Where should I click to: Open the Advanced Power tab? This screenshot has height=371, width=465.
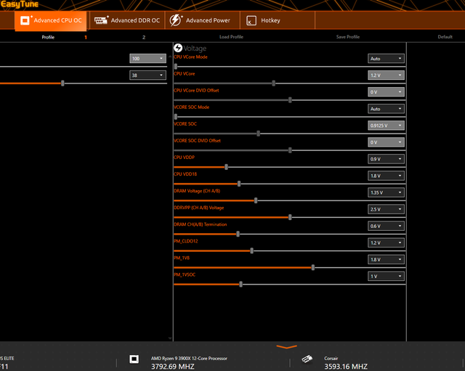(203, 20)
